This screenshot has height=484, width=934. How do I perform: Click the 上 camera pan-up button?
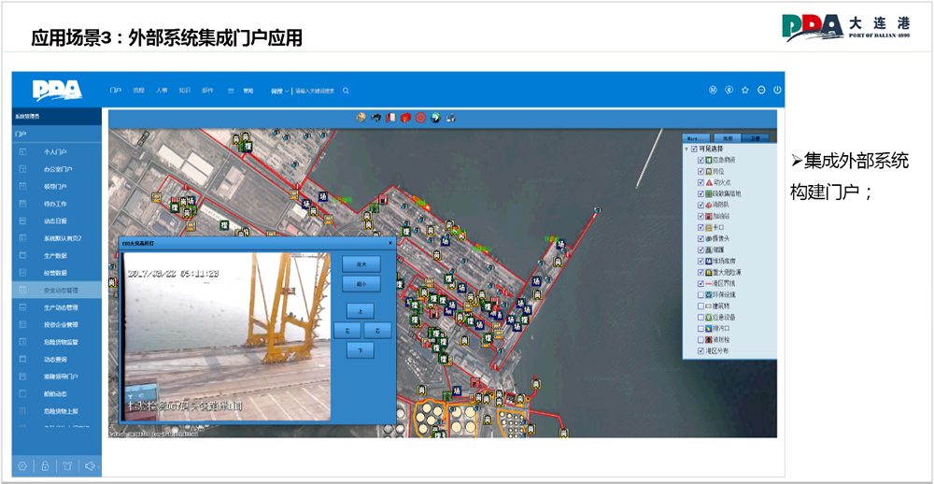tap(361, 310)
